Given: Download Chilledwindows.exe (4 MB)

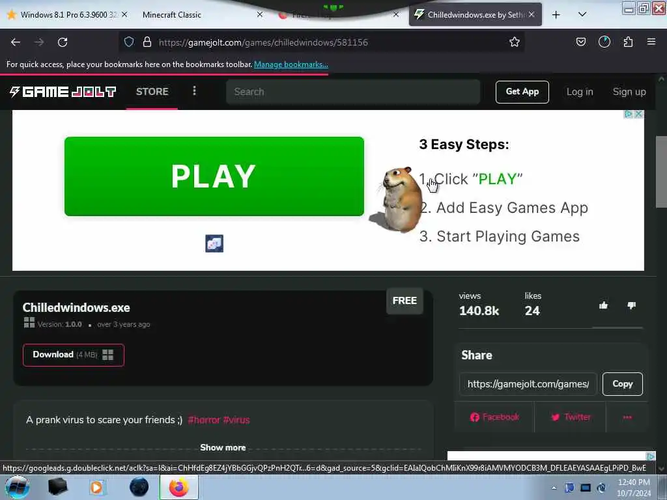Looking at the screenshot, I should click(x=73, y=355).
